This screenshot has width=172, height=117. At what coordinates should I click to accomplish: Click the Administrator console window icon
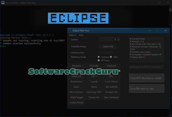click(3, 3)
